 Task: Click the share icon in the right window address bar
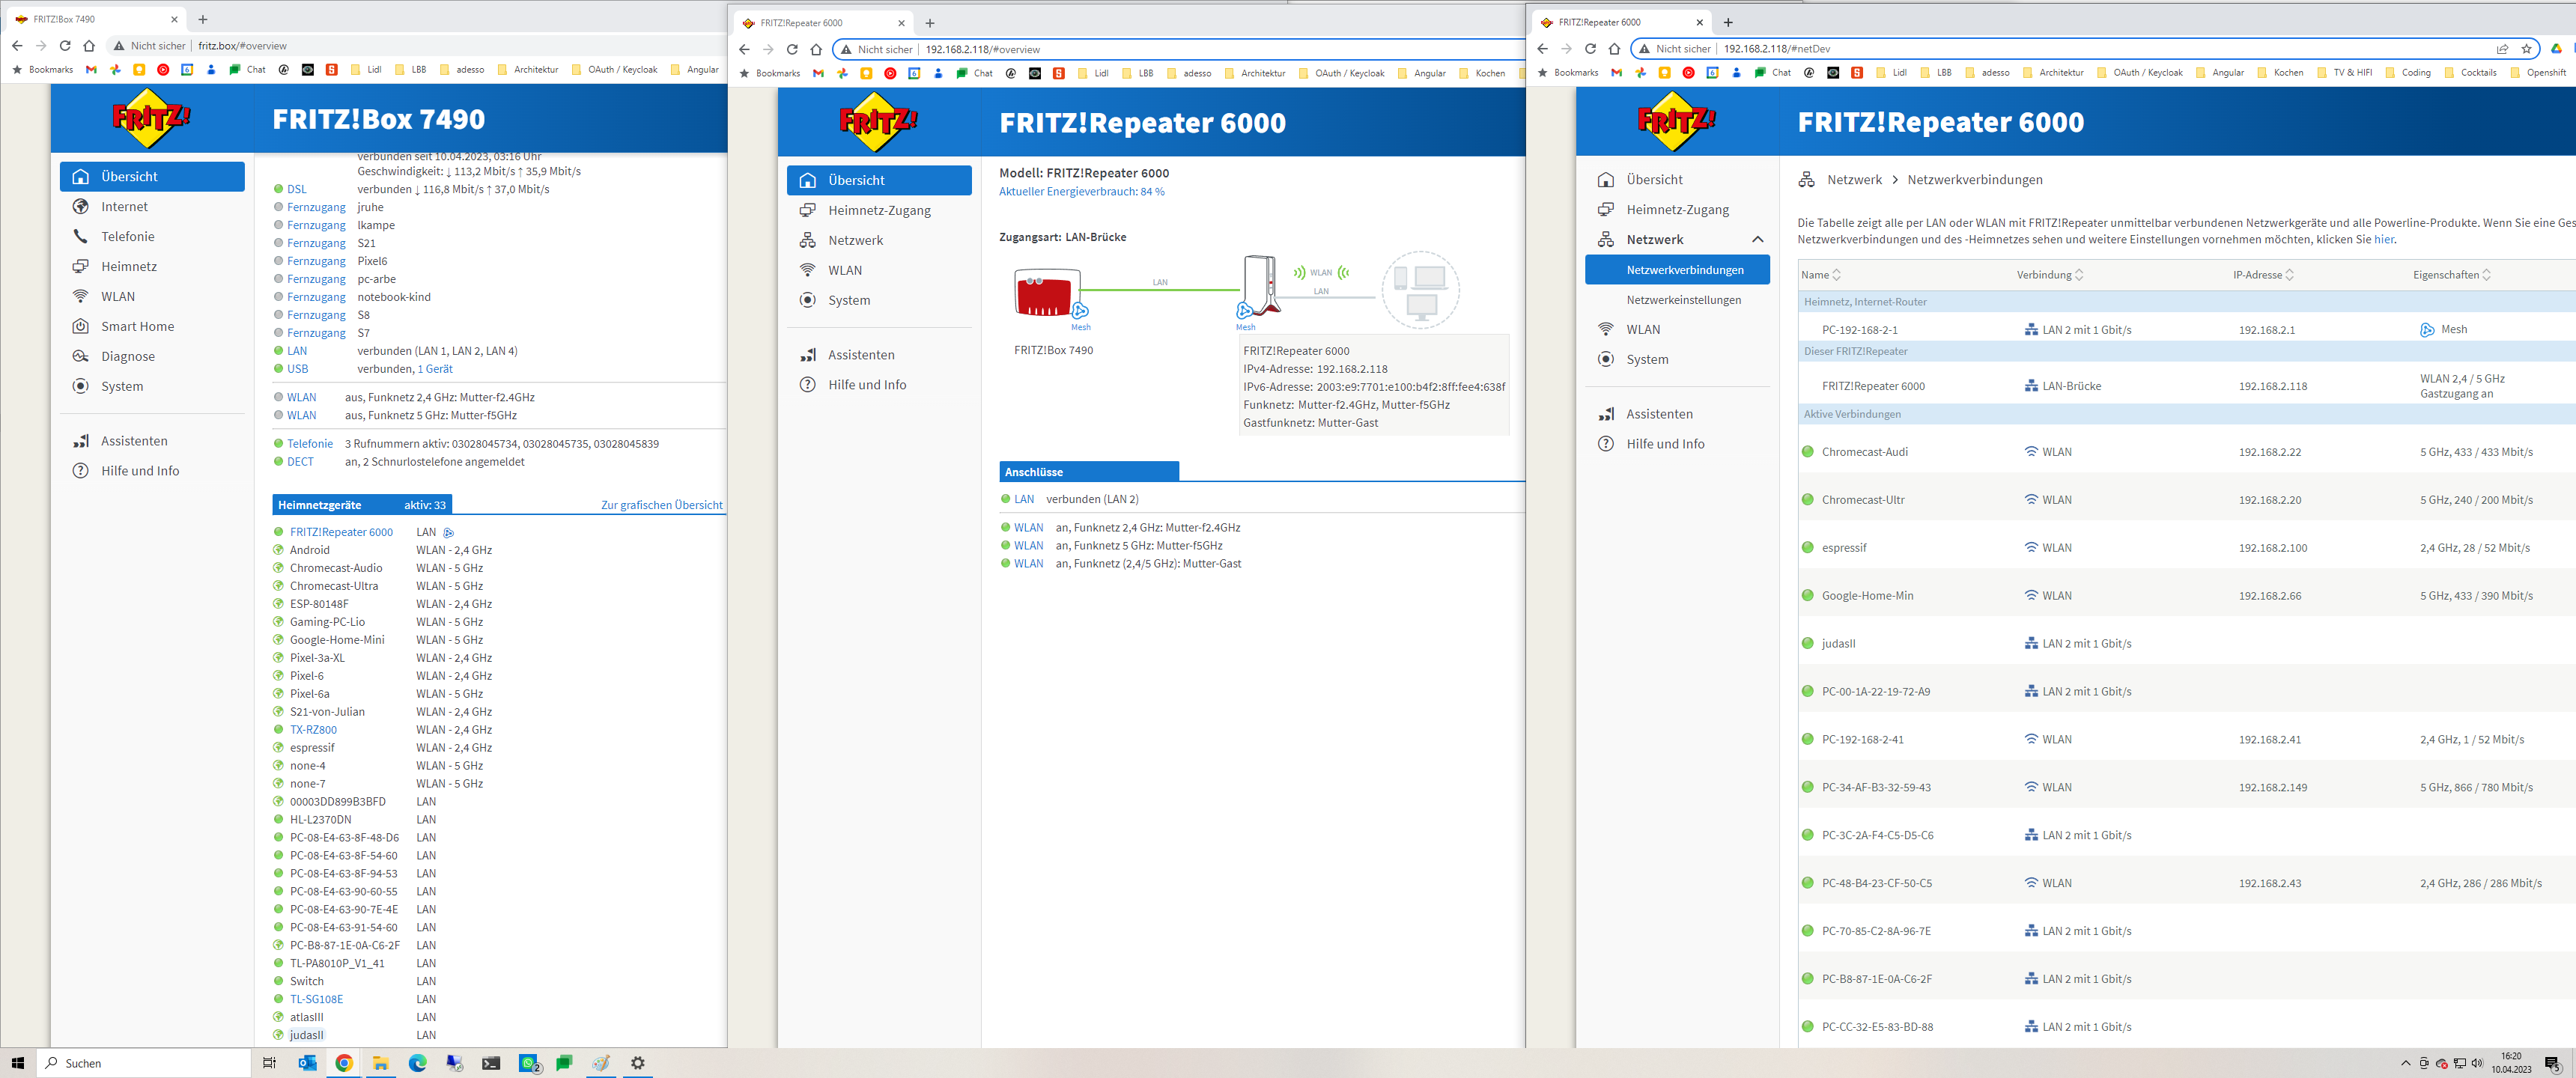(2502, 49)
